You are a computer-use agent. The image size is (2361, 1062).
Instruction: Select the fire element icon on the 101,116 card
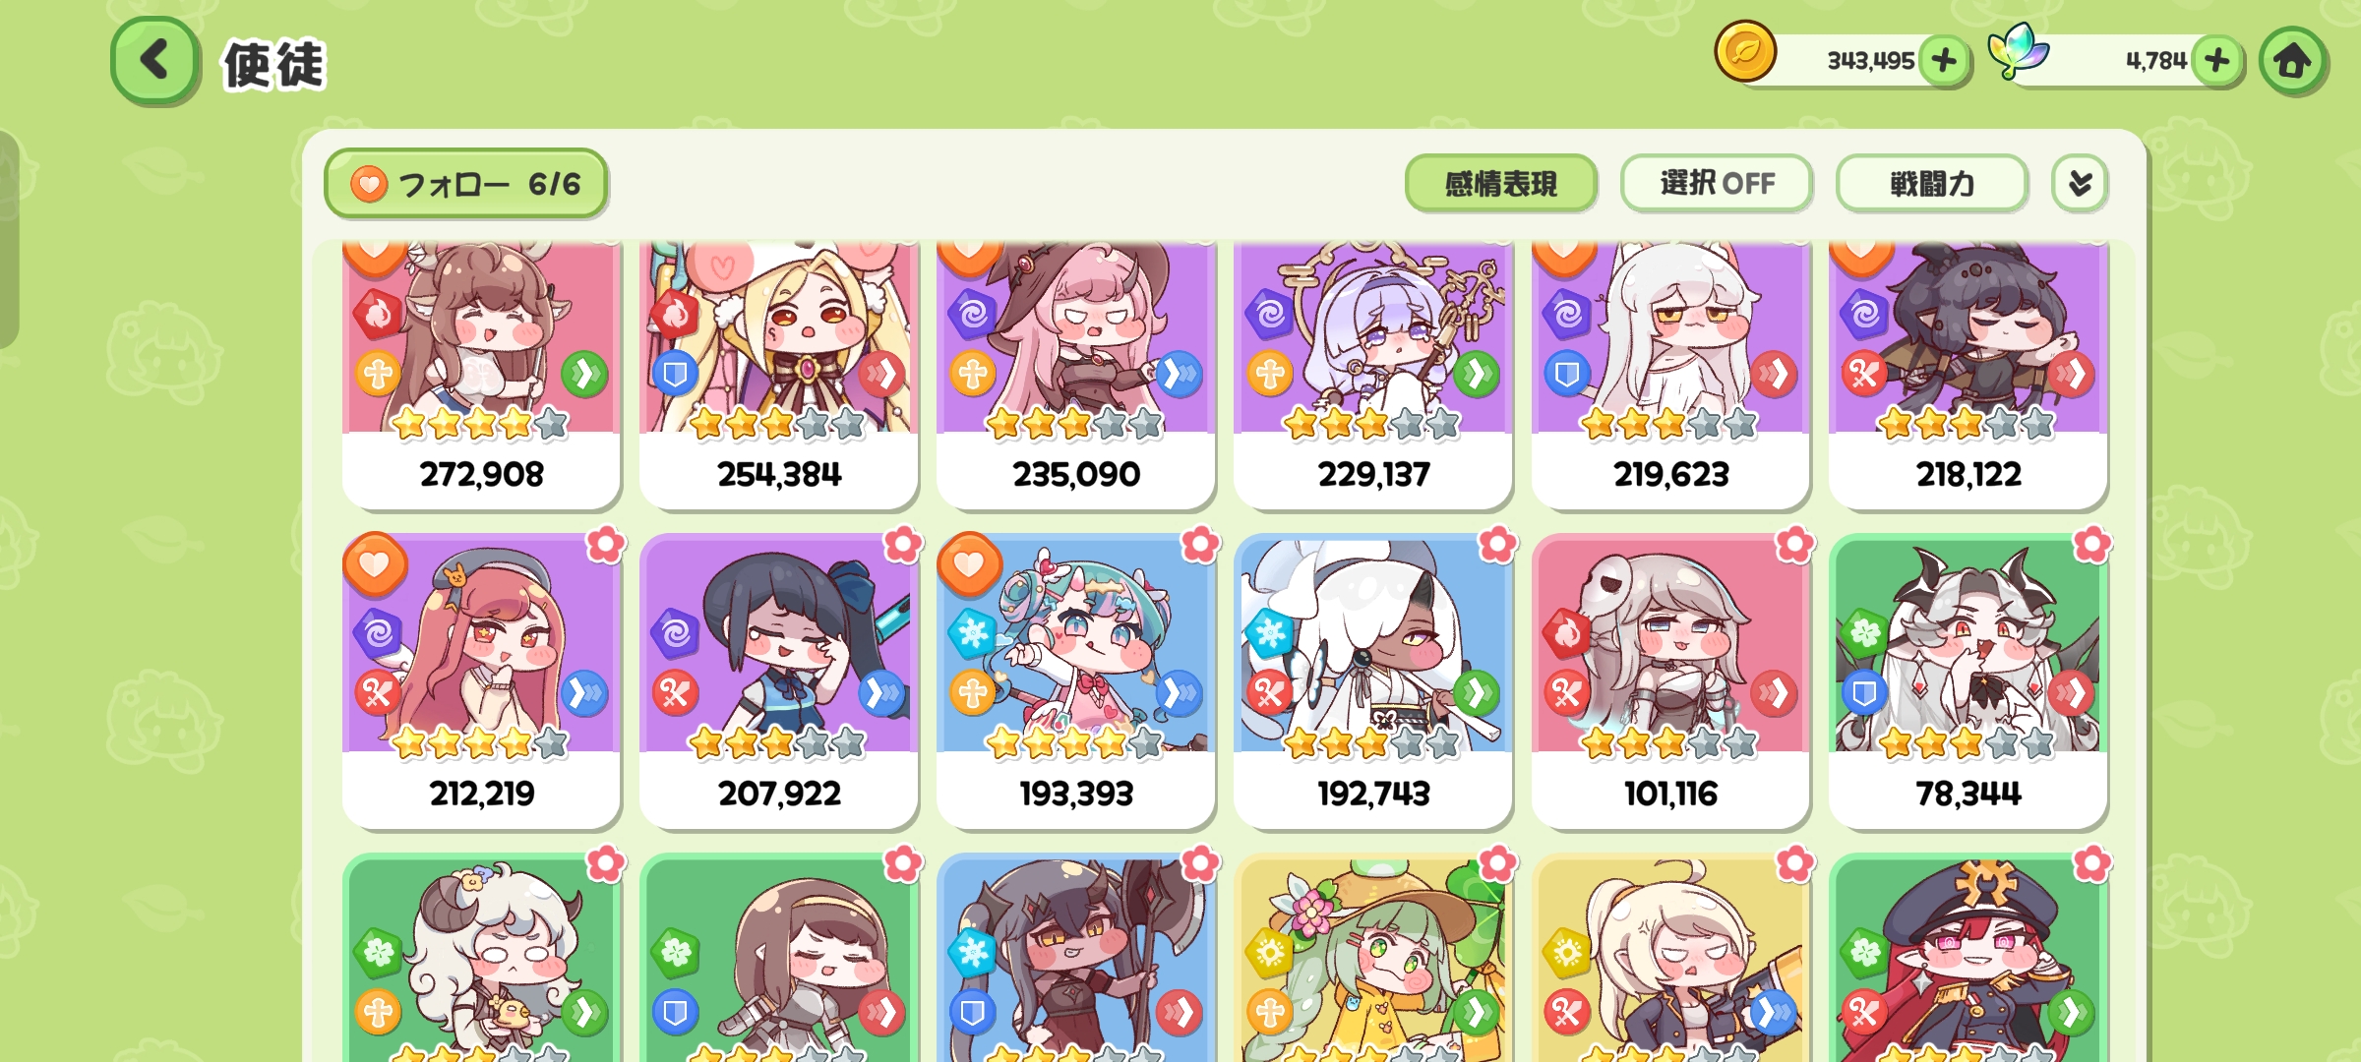click(x=1567, y=634)
